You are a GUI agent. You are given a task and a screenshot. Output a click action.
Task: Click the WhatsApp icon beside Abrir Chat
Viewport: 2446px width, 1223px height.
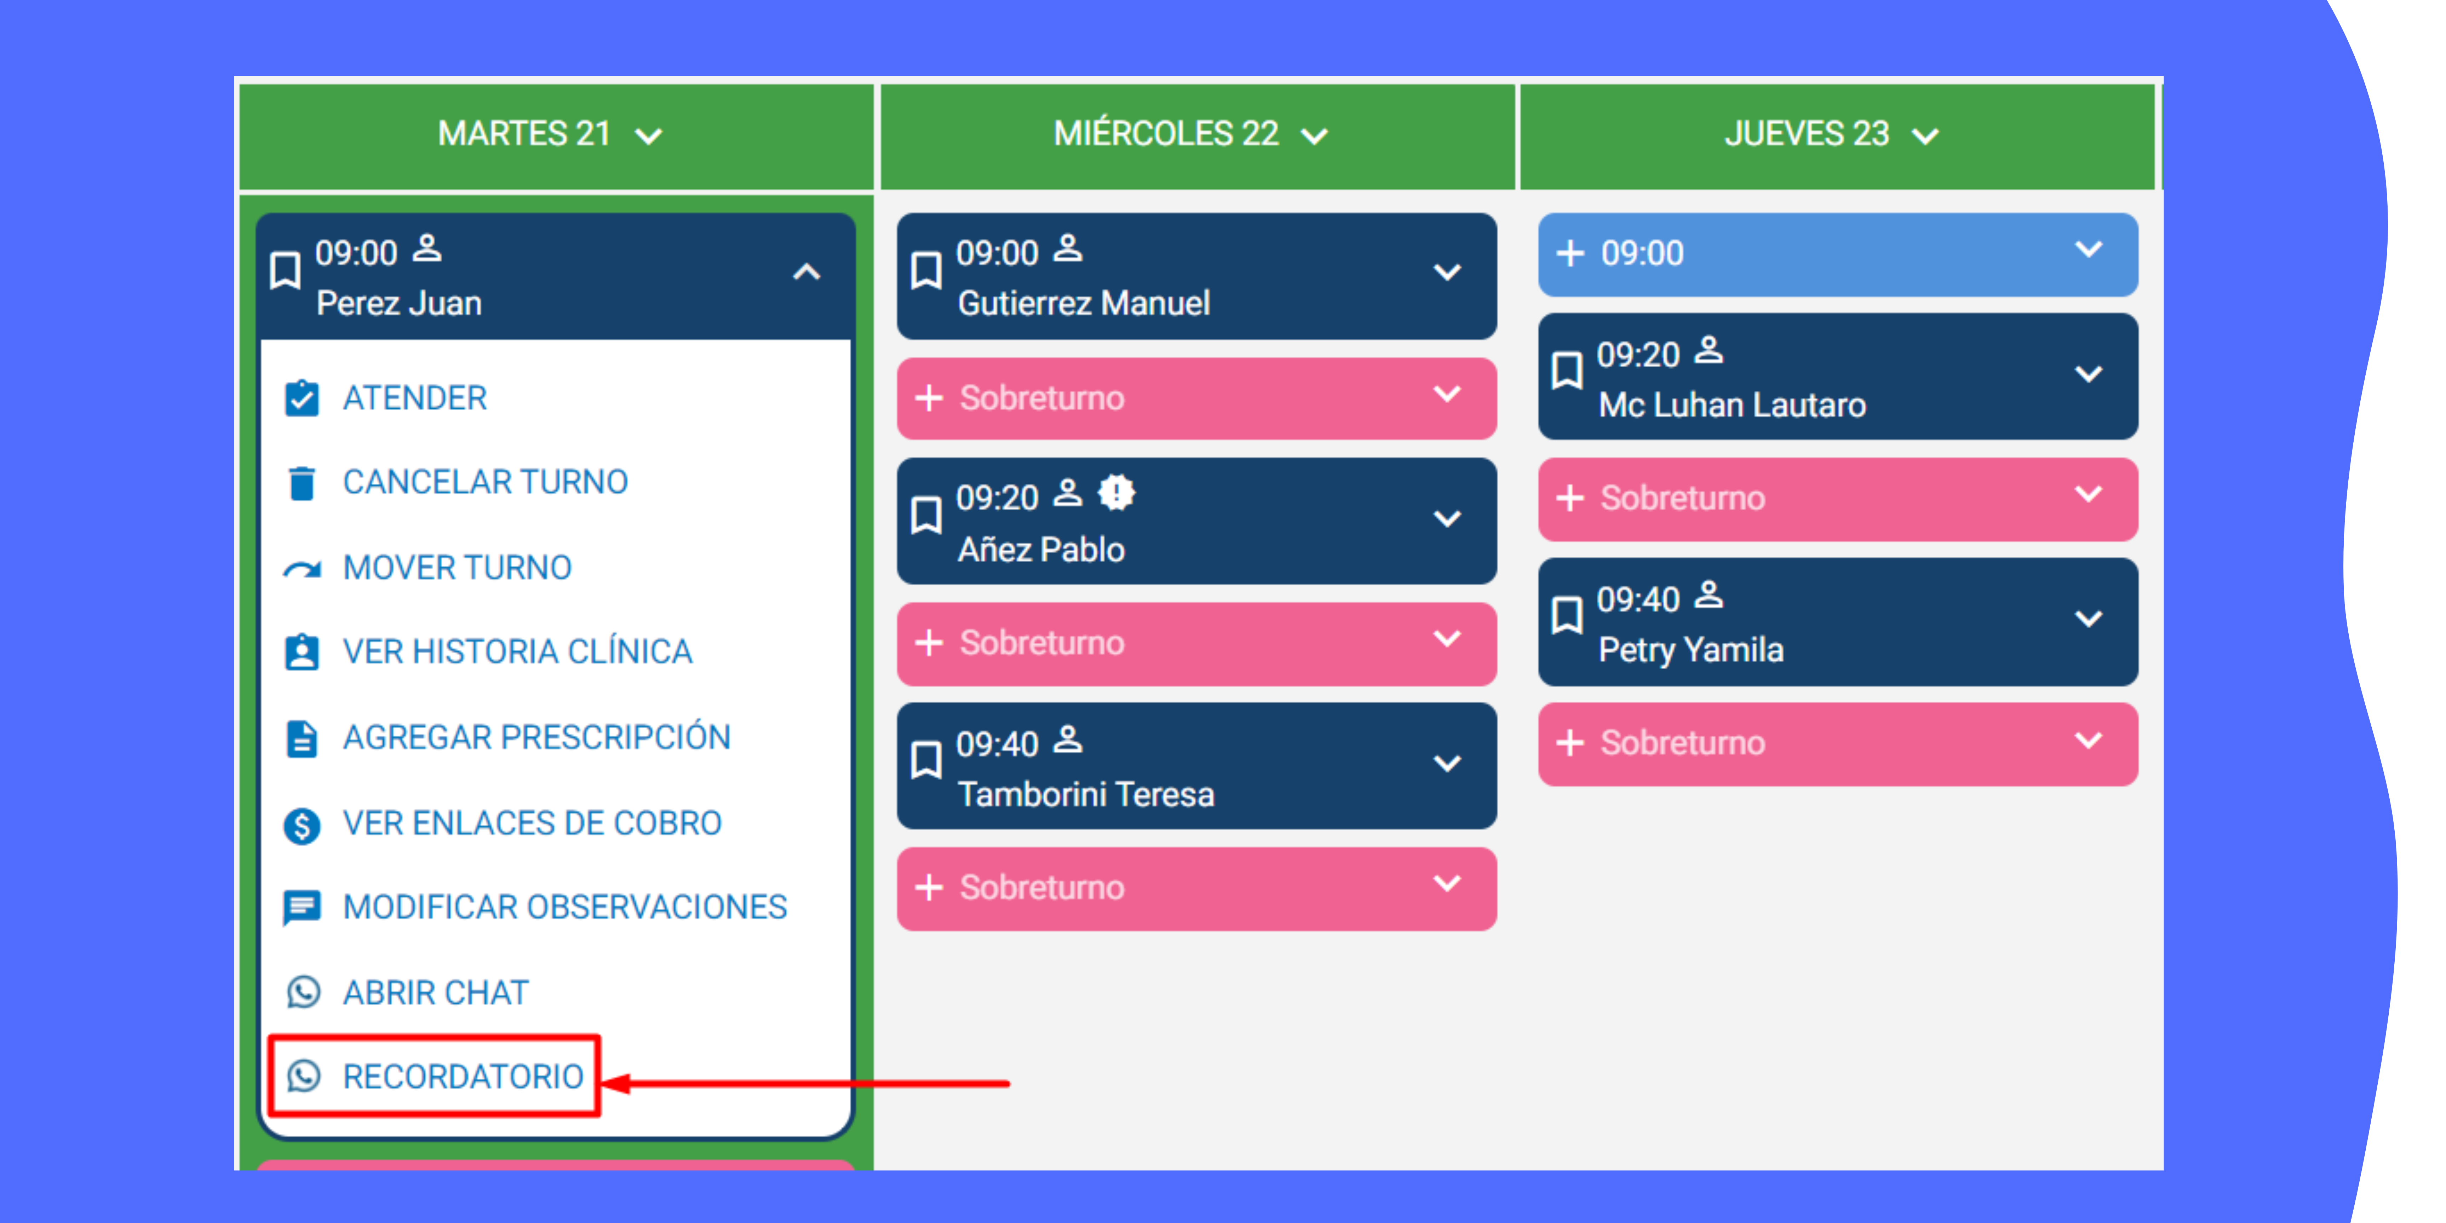[303, 992]
